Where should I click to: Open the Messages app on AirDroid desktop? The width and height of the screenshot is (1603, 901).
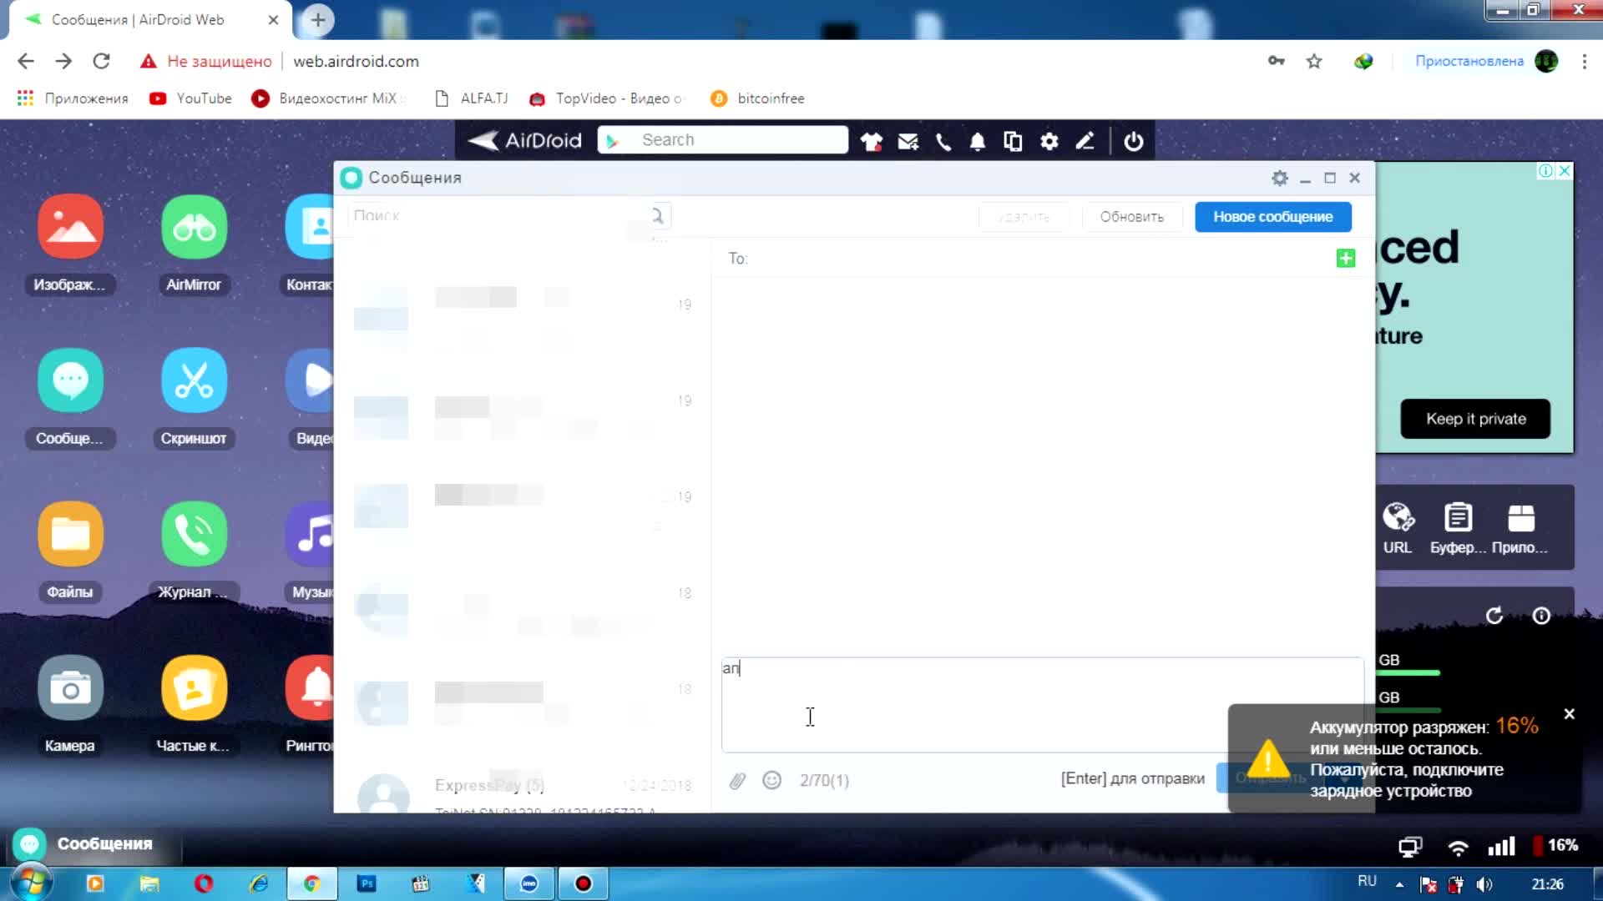pos(70,380)
